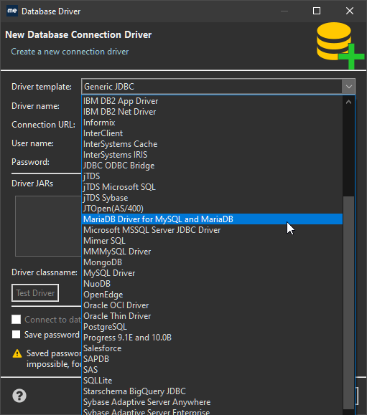
Task: Select JTOpen(AS/400) driver
Action: pyautogui.click(x=212, y=209)
